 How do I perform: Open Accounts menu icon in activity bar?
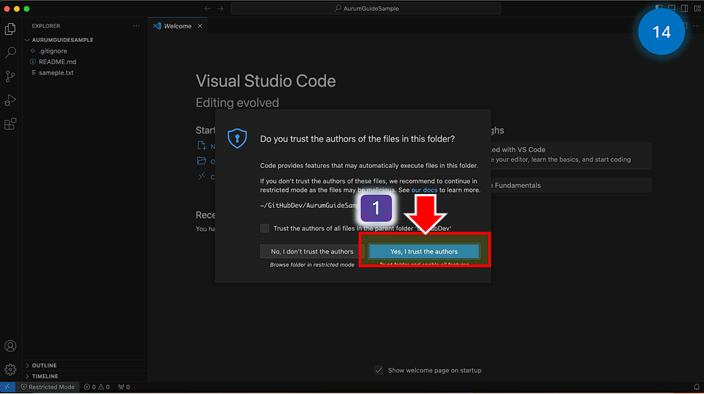tap(10, 346)
